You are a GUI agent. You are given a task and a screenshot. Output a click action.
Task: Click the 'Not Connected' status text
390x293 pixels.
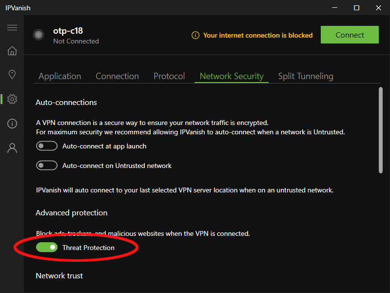[76, 41]
